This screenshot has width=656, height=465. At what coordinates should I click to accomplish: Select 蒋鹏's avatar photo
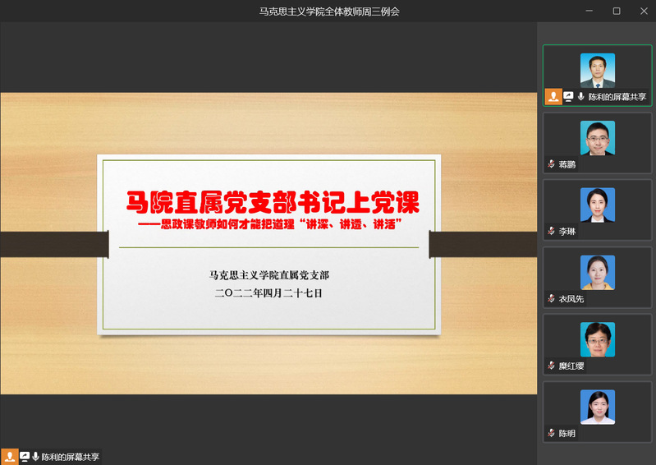pyautogui.click(x=597, y=138)
